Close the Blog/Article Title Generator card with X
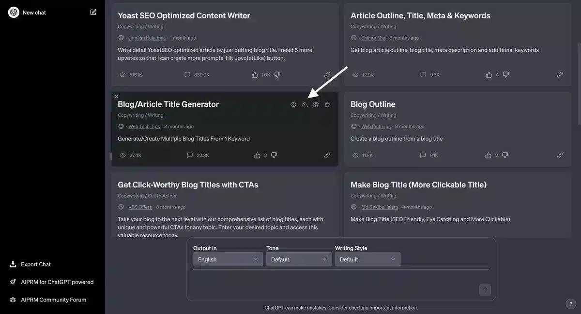The height and width of the screenshot is (314, 581). point(116,97)
